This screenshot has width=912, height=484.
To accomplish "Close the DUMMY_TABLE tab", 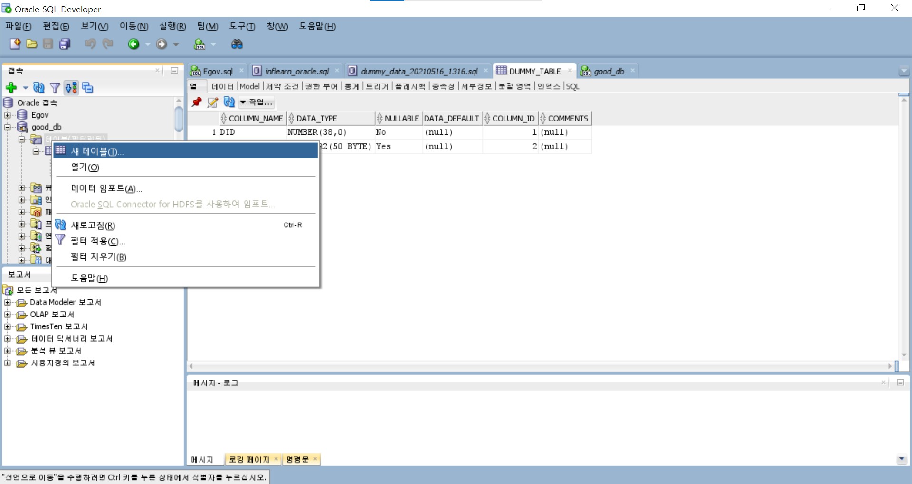I will pyautogui.click(x=570, y=71).
